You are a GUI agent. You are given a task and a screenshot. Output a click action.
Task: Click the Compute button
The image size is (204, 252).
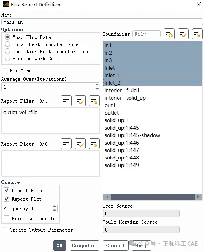coord(85,245)
